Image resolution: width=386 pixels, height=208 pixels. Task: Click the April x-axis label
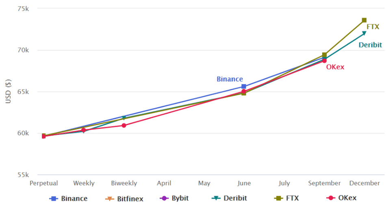tap(164, 183)
